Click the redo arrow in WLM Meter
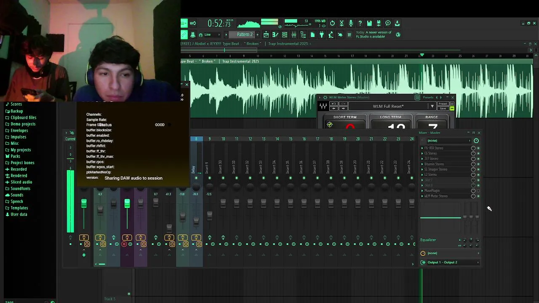The height and width of the screenshot is (303, 539). pyautogui.click(x=344, y=104)
